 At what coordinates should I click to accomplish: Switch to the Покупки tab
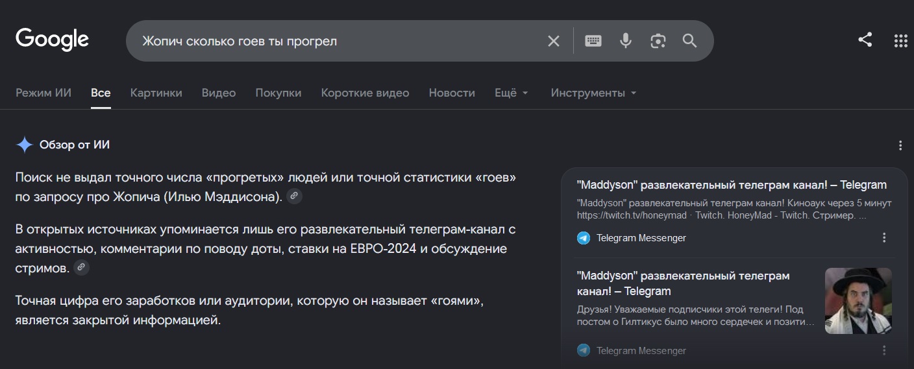pos(278,93)
